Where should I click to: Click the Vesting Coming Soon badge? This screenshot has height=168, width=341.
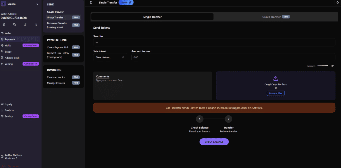pyautogui.click(x=31, y=64)
